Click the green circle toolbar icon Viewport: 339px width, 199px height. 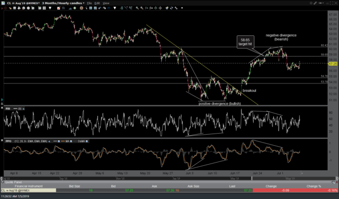coord(75,8)
